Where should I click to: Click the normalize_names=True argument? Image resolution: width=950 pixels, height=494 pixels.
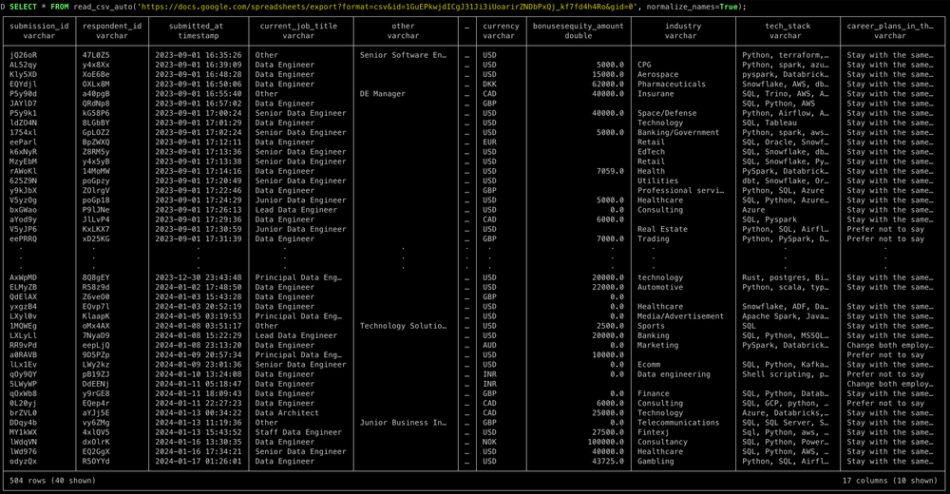[x=693, y=7]
